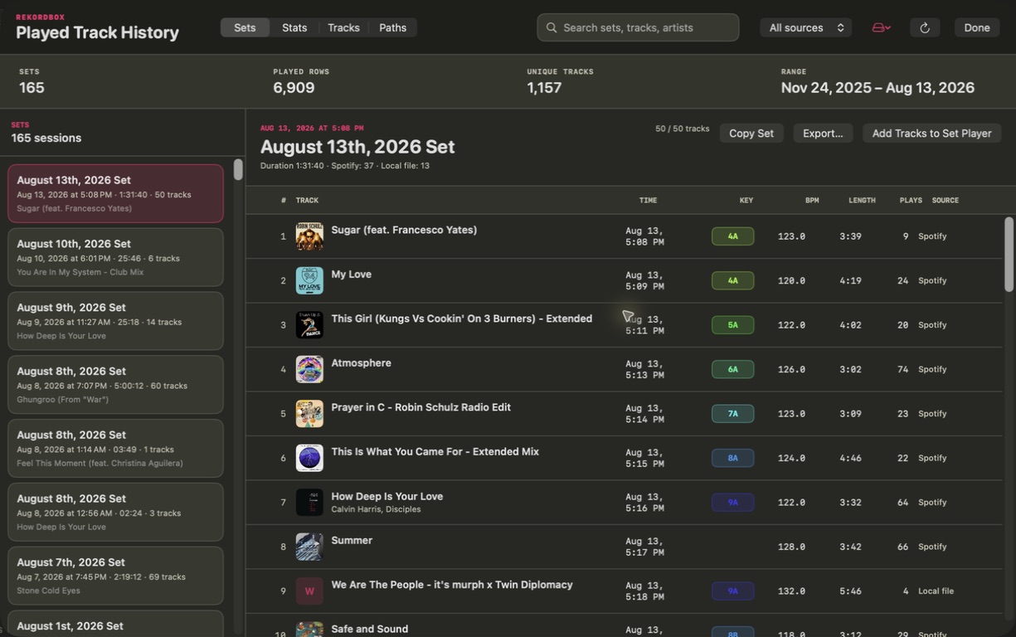Focus the search sets, tracks, artists field
This screenshot has height=637, width=1016.
click(x=638, y=27)
